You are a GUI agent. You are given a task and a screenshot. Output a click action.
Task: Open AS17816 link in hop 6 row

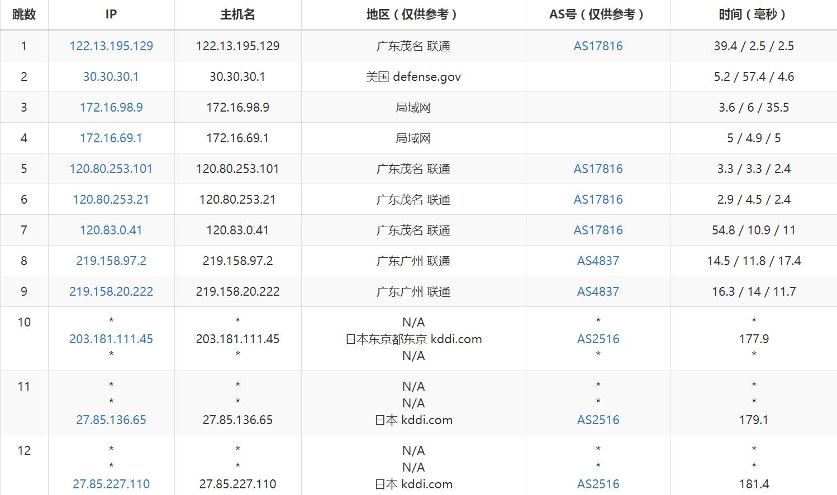tap(598, 199)
